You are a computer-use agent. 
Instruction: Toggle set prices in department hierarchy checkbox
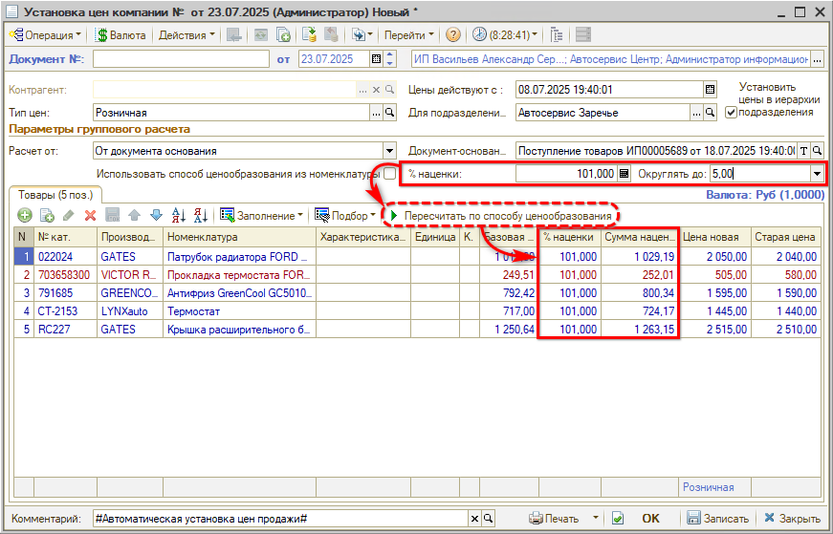tap(732, 112)
